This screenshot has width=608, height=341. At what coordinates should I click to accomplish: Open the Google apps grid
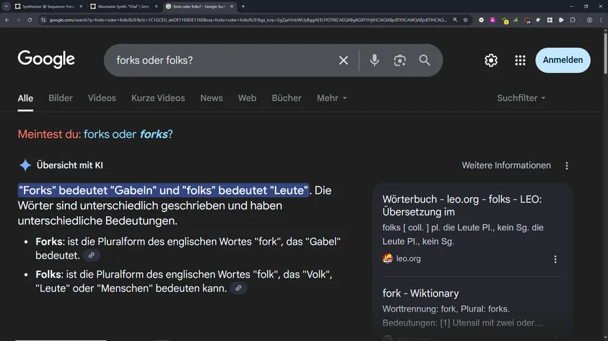520,61
